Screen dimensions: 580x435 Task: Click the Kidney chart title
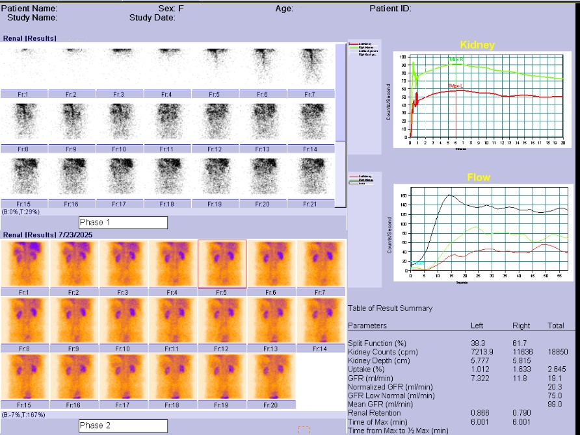coord(477,45)
